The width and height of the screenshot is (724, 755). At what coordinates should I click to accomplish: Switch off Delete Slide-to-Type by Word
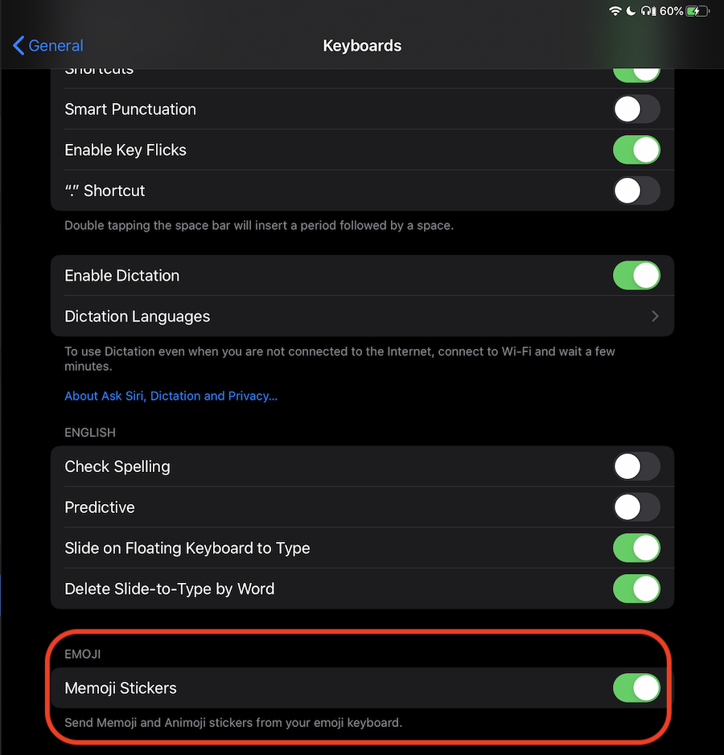[636, 589]
